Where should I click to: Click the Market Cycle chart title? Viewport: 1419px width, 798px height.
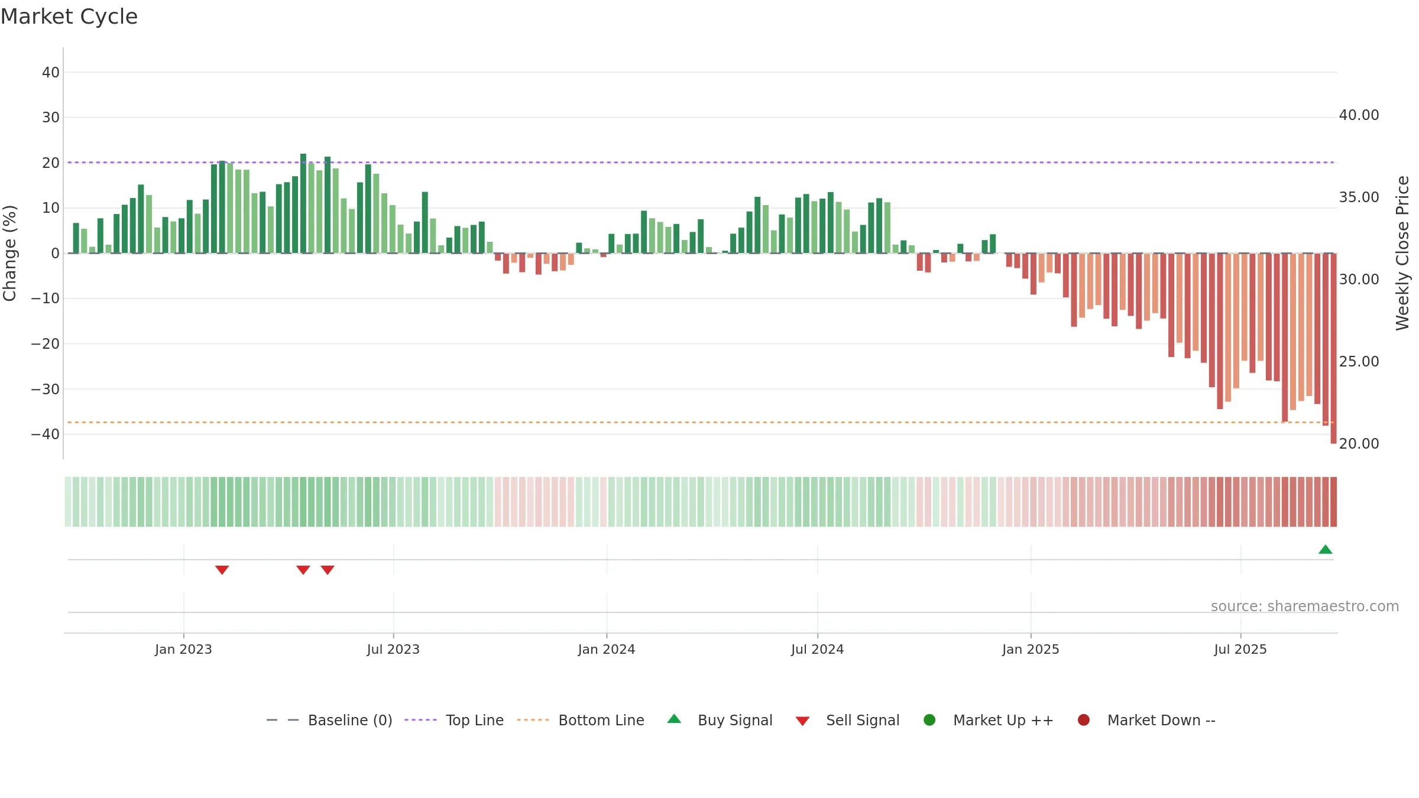click(x=69, y=17)
